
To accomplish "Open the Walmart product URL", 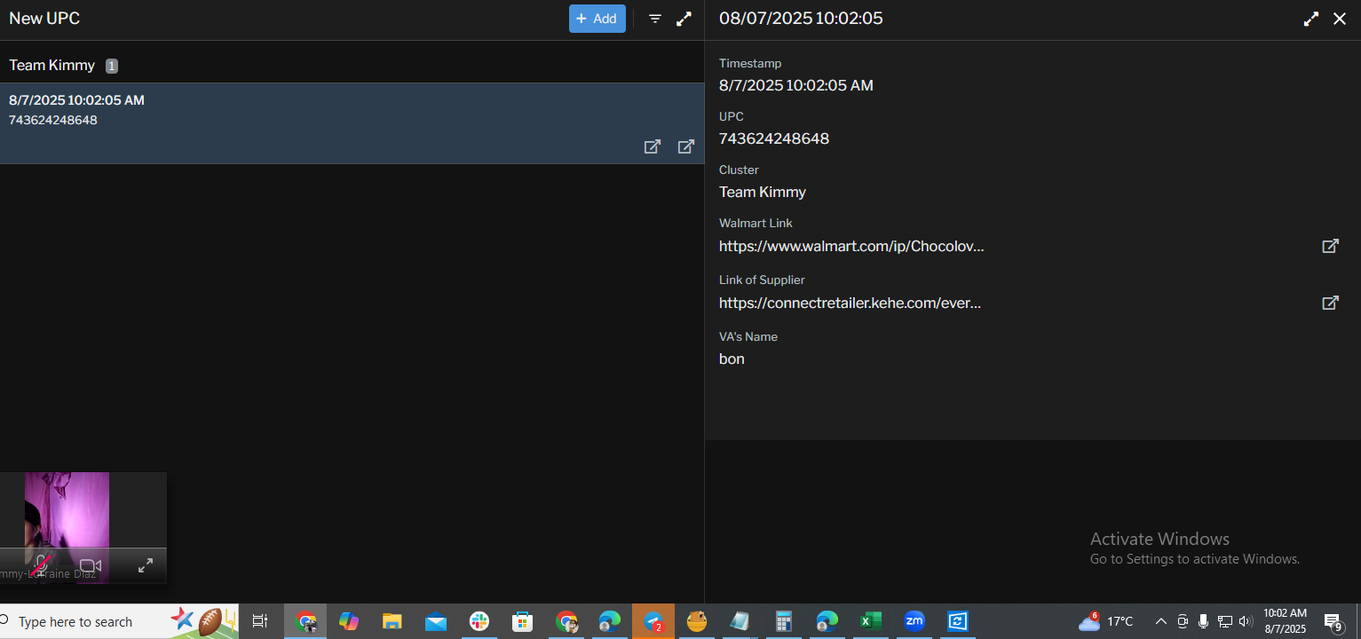I will (x=851, y=246).
